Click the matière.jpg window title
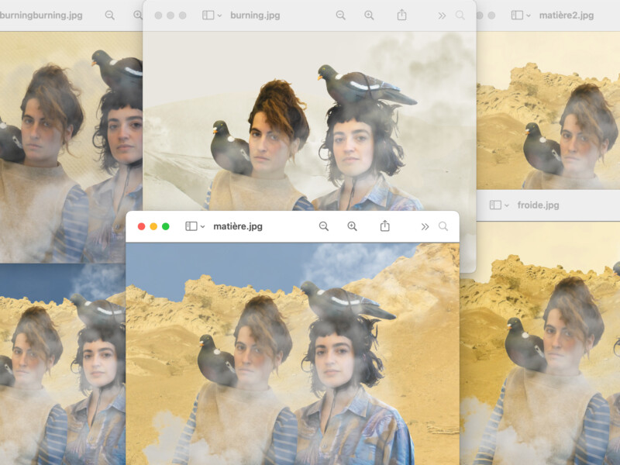Screen dimensions: 620x465 [238, 226]
